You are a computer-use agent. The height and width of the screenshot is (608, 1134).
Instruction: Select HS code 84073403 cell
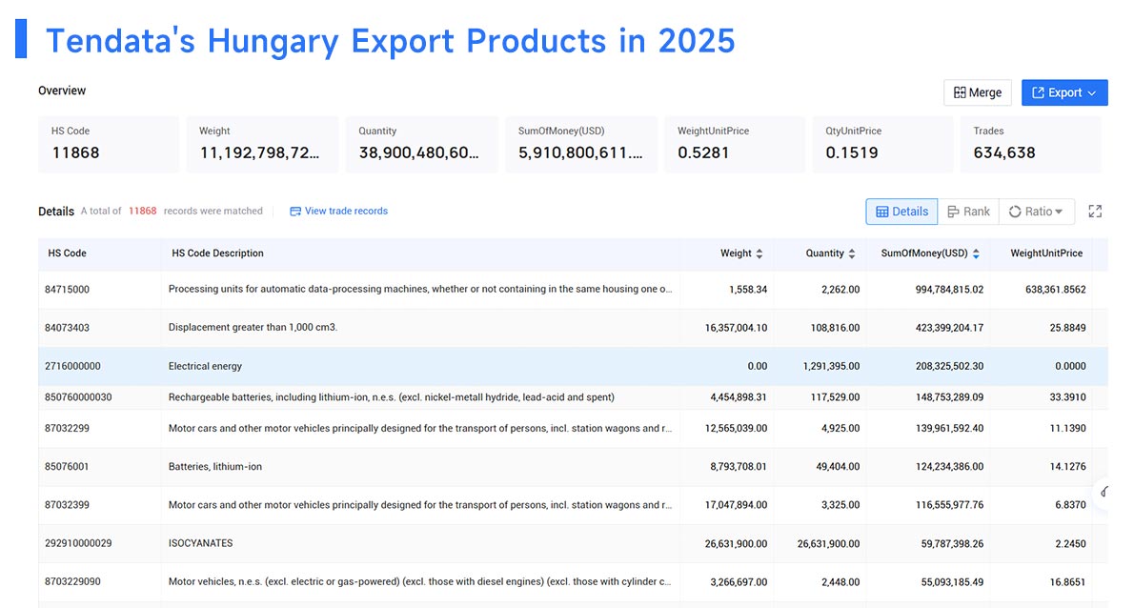point(68,328)
